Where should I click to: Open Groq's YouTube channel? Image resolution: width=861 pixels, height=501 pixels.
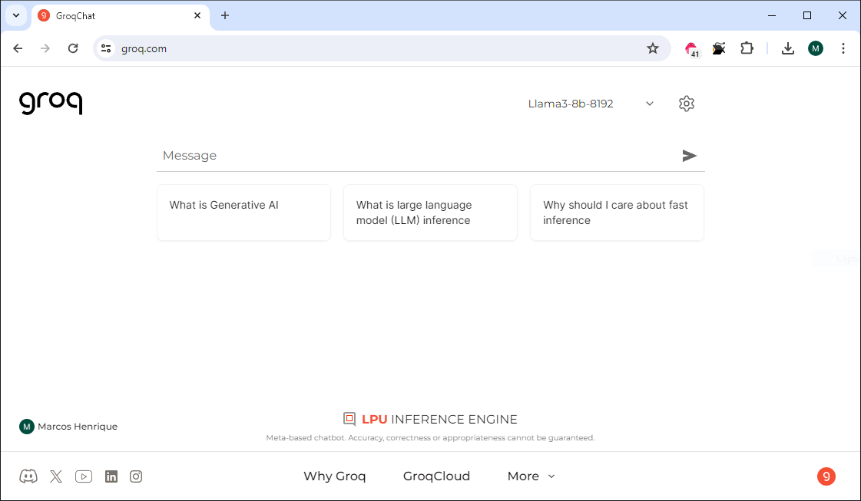pos(84,476)
